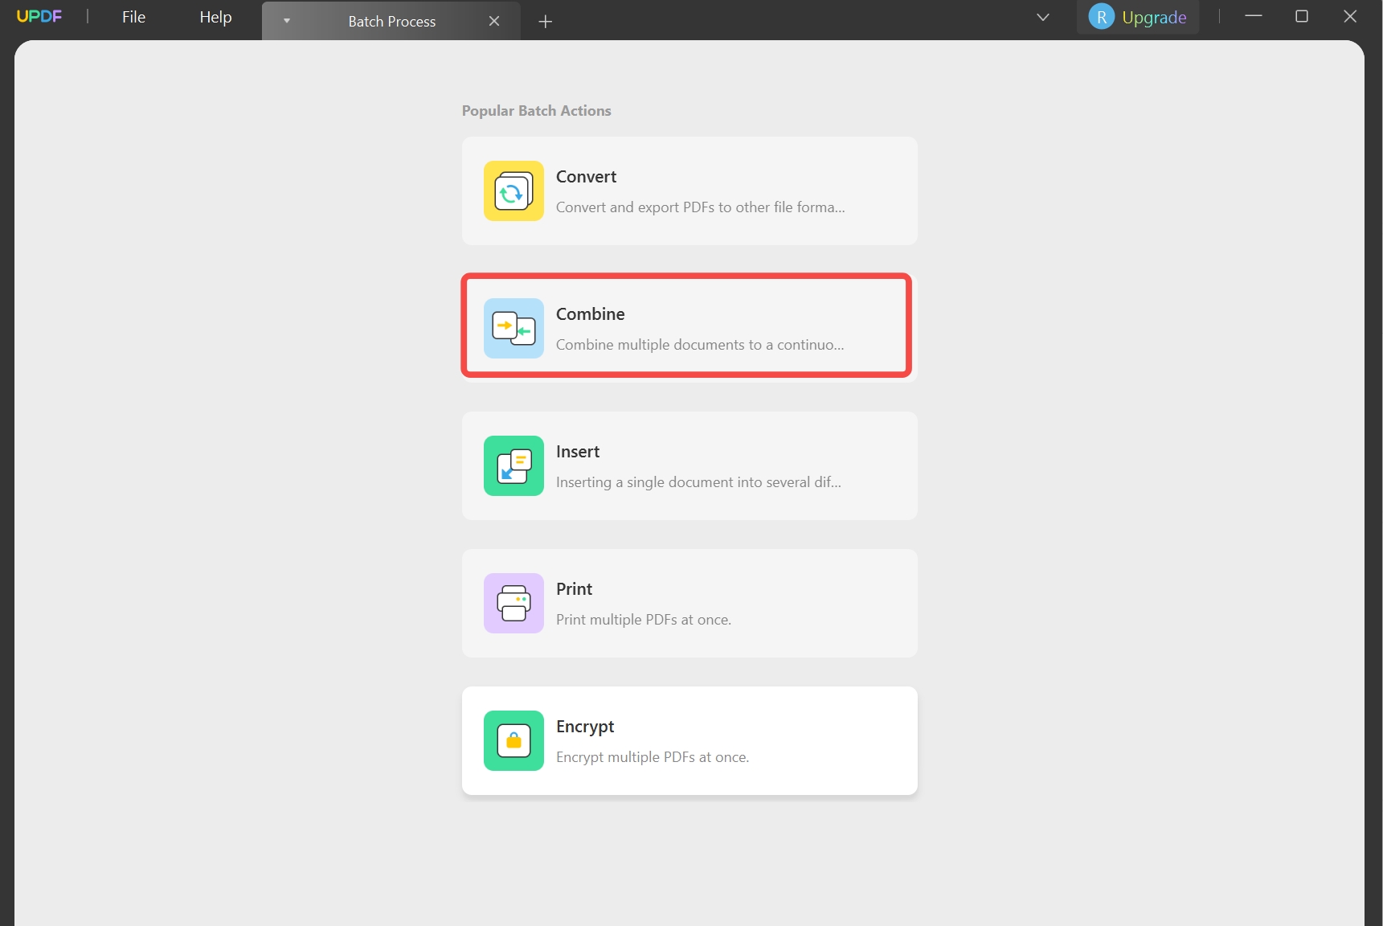Open the File menu
The width and height of the screenshot is (1383, 926).
coord(133,17)
